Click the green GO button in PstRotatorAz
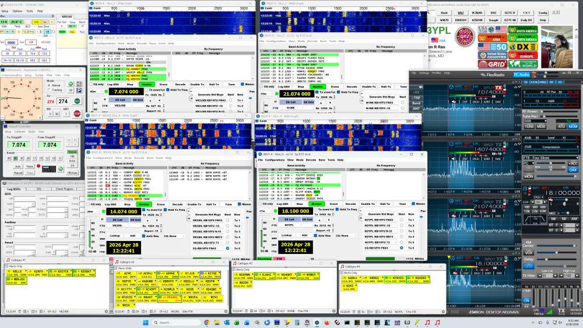583x328 pixels. (77, 101)
